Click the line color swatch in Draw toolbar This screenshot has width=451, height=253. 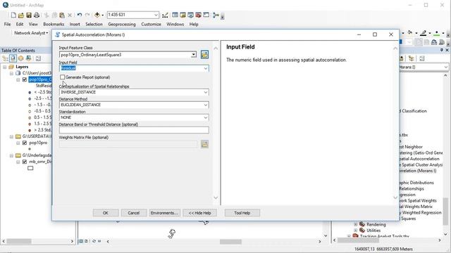tap(423, 34)
